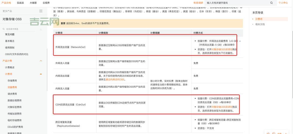This screenshot has height=134, width=293.
Task: Go to 大咖答 in top navigation
Action: click(x=33, y=3)
